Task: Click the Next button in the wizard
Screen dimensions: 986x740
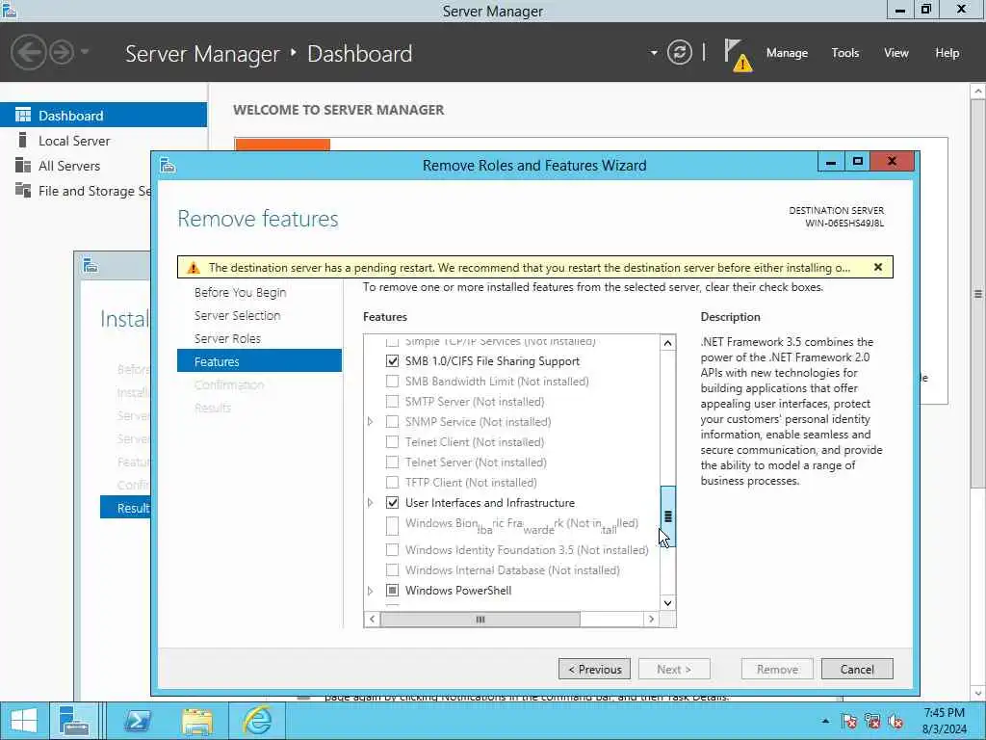Action: 674,669
